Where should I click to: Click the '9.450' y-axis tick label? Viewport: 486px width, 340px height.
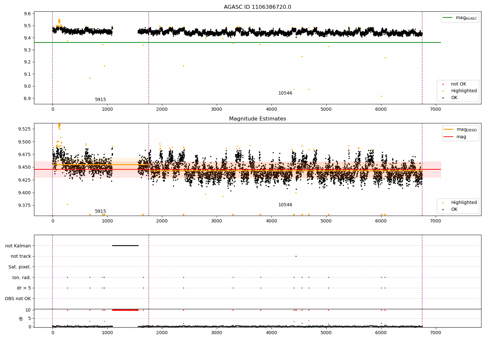click(25, 167)
